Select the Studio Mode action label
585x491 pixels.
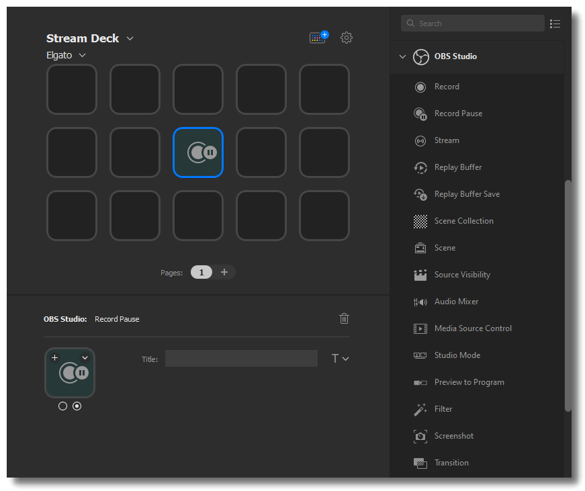pyautogui.click(x=457, y=355)
